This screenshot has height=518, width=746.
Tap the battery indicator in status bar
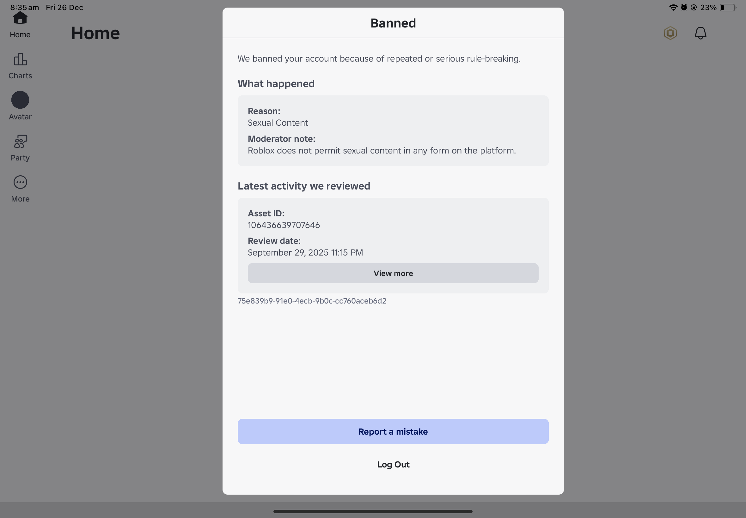pyautogui.click(x=727, y=8)
